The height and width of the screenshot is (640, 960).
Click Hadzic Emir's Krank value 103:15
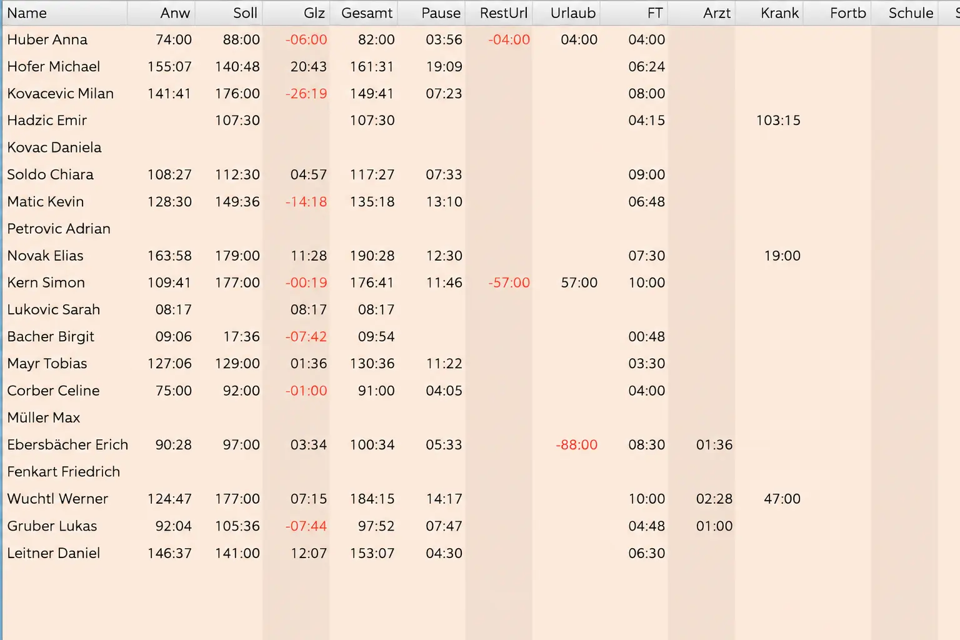coord(778,121)
